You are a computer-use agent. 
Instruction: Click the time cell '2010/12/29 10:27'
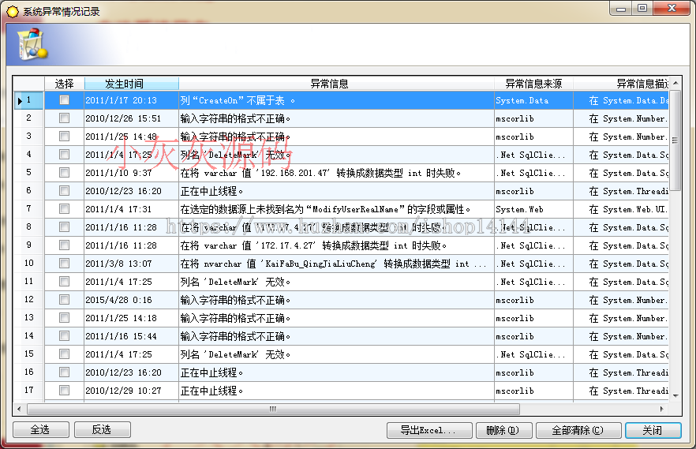(131, 391)
